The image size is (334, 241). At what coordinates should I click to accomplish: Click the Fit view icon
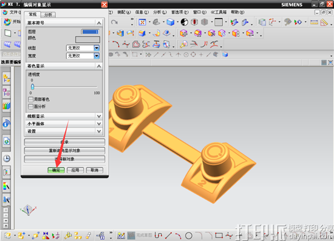point(142,22)
